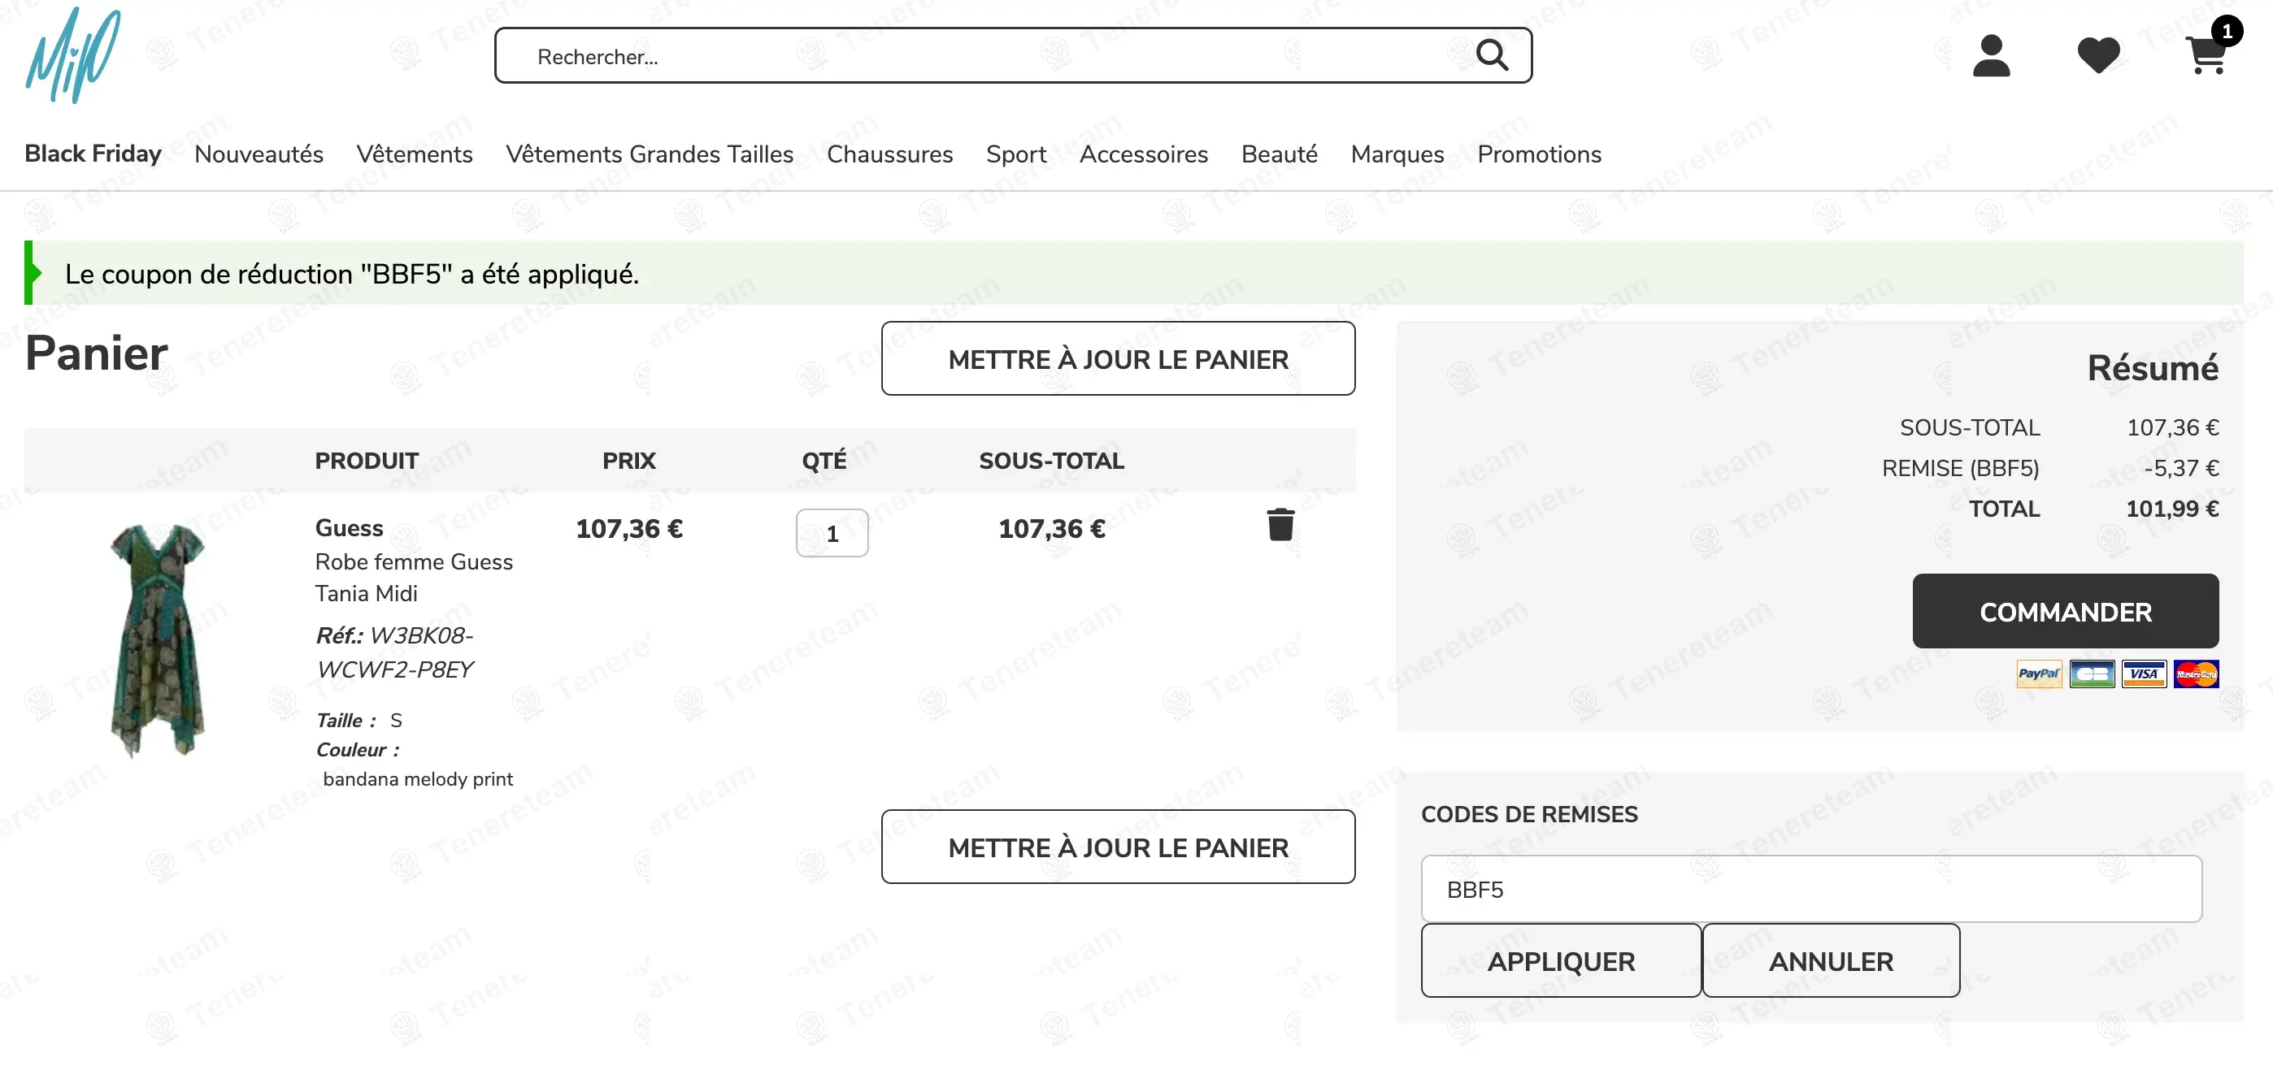The image size is (2273, 1079).
Task: Select the Vêtements Grandes Tailles menu
Action: (x=650, y=154)
